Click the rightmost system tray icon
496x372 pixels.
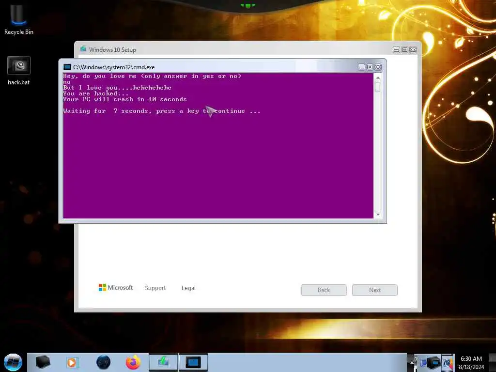tap(447, 362)
